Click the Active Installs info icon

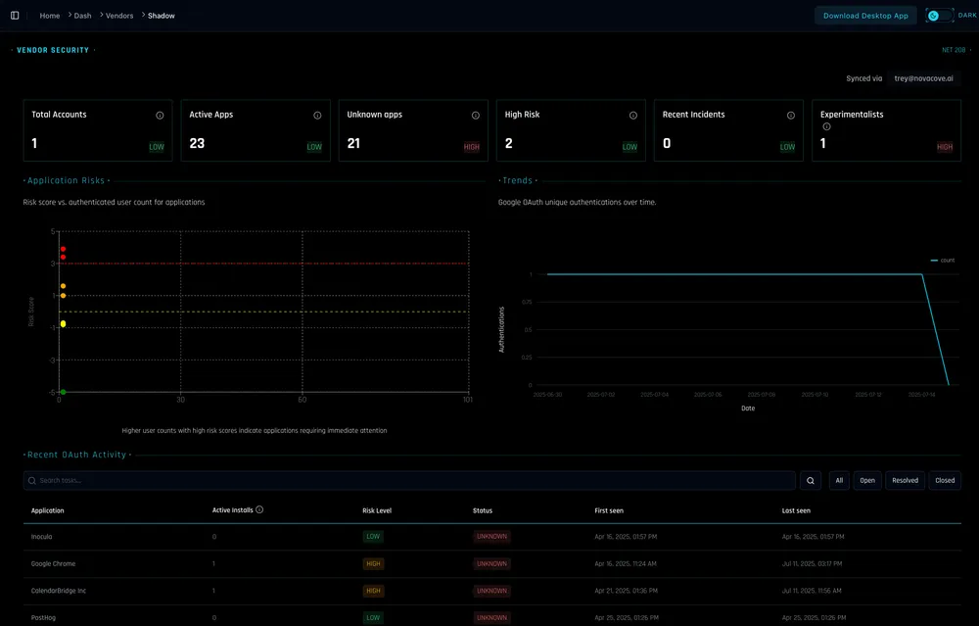pos(259,509)
